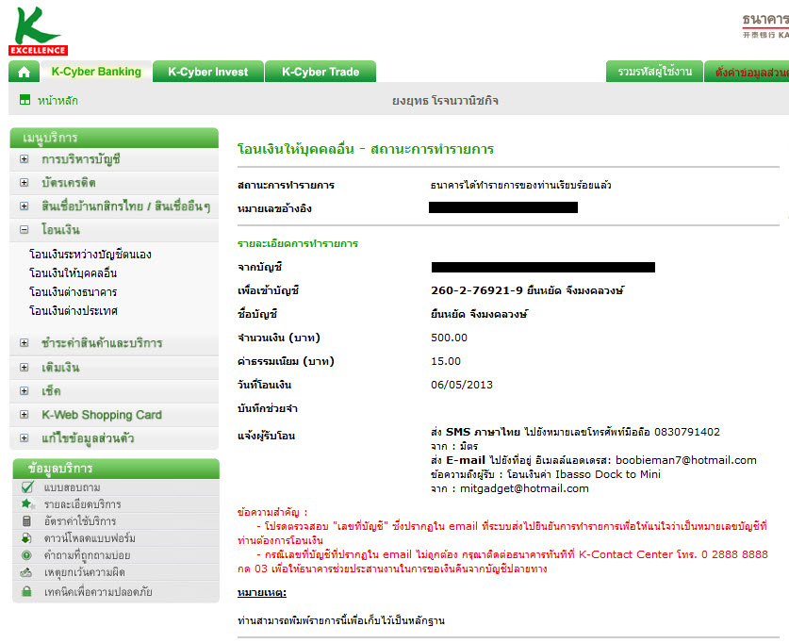This screenshot has height=643, width=789.
Task: Expand the ชำระค่าสินค้าและบริการ section
Action: coord(24,343)
